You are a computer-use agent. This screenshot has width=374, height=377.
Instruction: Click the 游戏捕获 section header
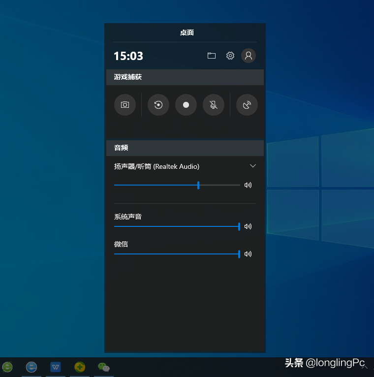tap(185, 77)
